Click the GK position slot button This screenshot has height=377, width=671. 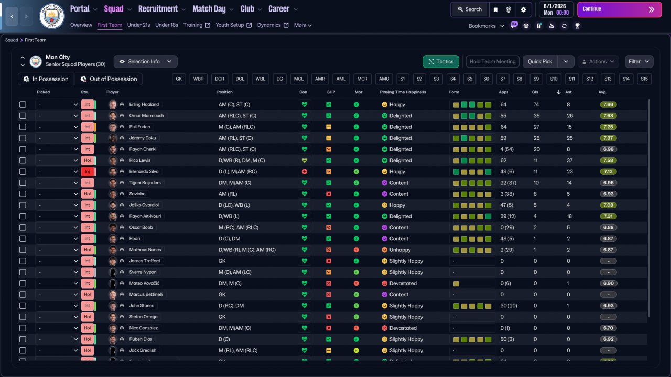179,79
